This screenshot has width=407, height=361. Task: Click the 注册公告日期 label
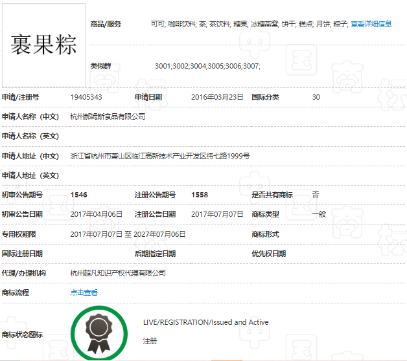coord(156,214)
